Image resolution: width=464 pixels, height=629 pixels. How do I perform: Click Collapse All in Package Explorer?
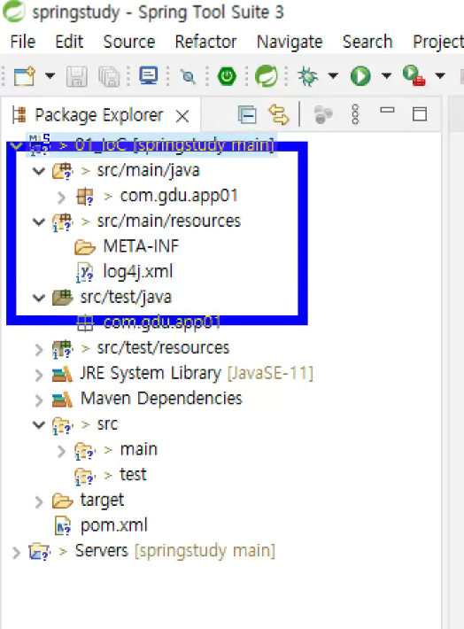click(x=247, y=115)
